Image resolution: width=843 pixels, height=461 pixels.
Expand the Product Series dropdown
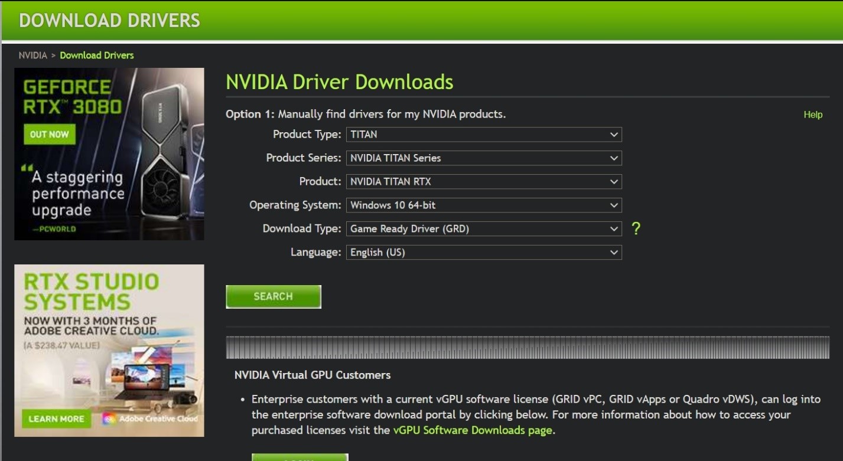point(483,158)
